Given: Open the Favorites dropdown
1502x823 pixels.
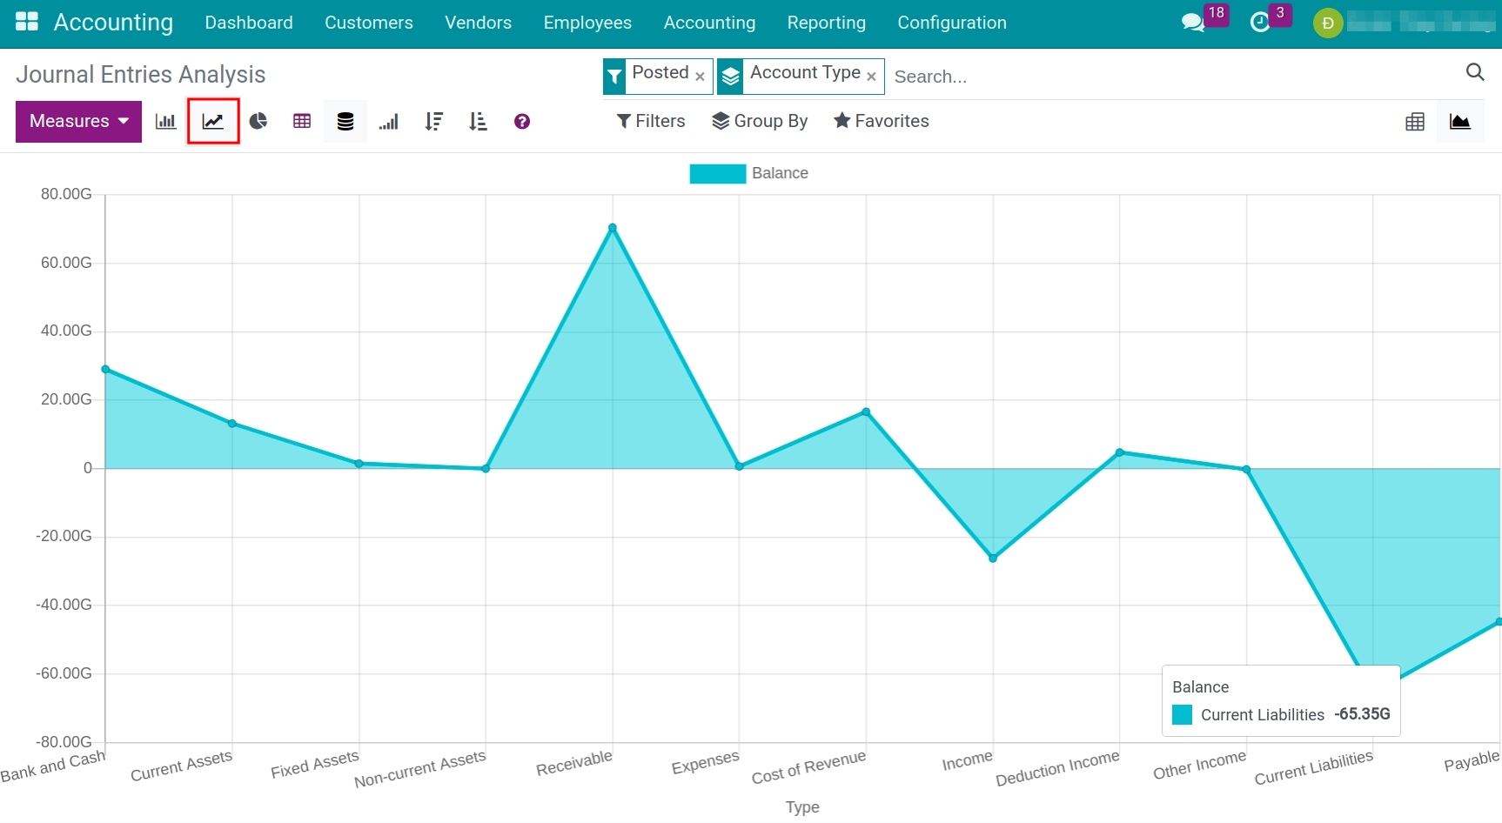Looking at the screenshot, I should coord(882,121).
